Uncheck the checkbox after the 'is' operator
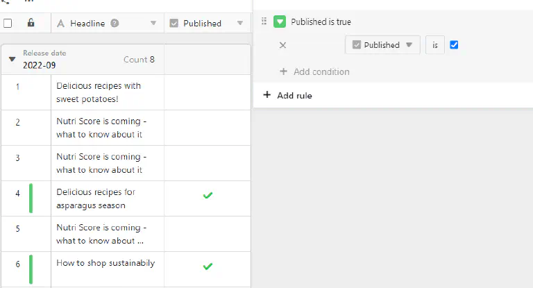The height and width of the screenshot is (288, 533). (x=454, y=45)
